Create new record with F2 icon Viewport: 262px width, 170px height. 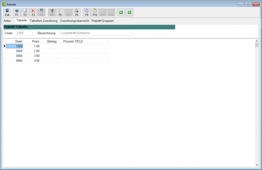25,12
